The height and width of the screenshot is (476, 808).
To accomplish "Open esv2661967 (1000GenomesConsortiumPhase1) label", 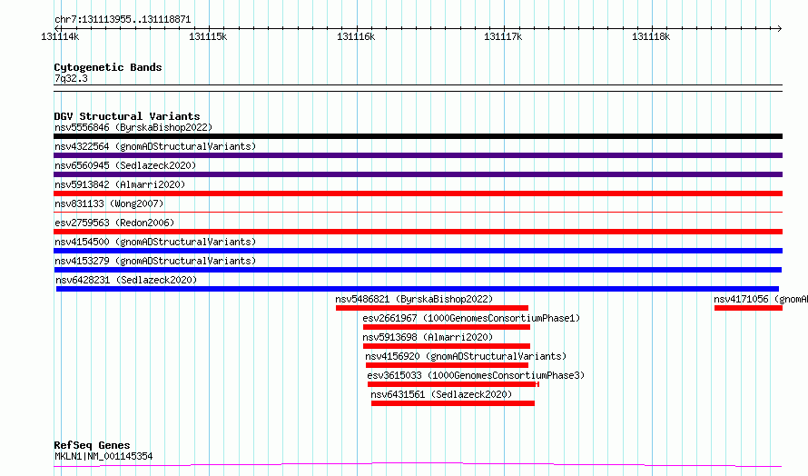I will [x=471, y=318].
